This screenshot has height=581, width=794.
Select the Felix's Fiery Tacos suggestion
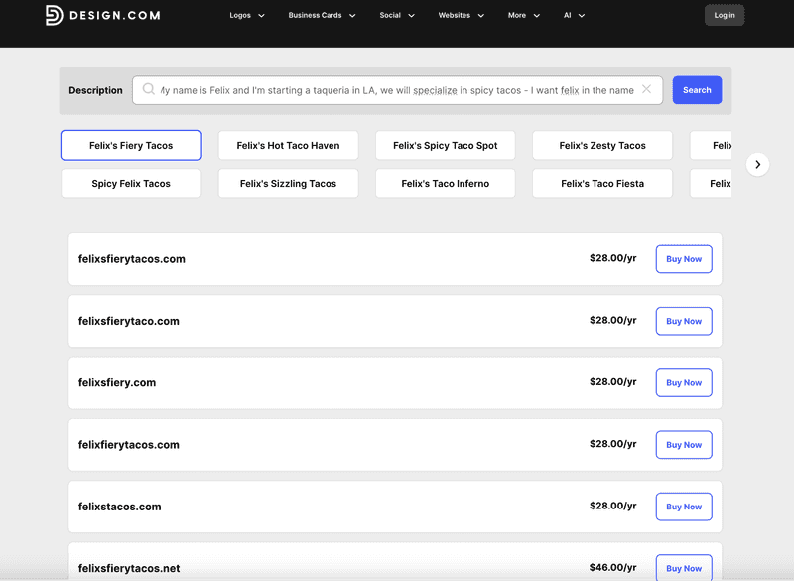[x=131, y=146]
